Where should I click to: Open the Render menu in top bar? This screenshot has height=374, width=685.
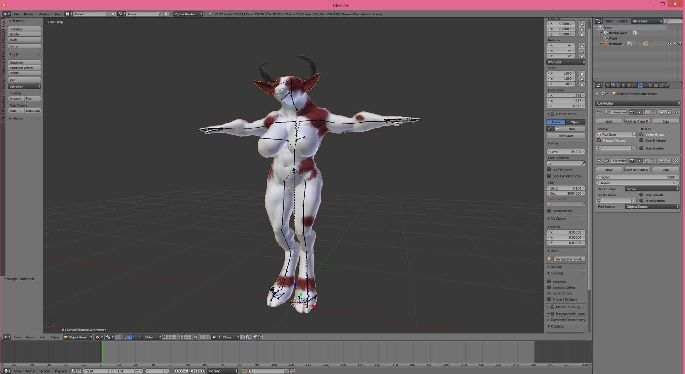click(x=28, y=14)
